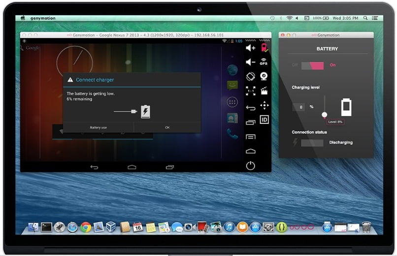The width and height of the screenshot is (397, 256).
Task: Open iBooks from the Dock
Action: (242, 227)
